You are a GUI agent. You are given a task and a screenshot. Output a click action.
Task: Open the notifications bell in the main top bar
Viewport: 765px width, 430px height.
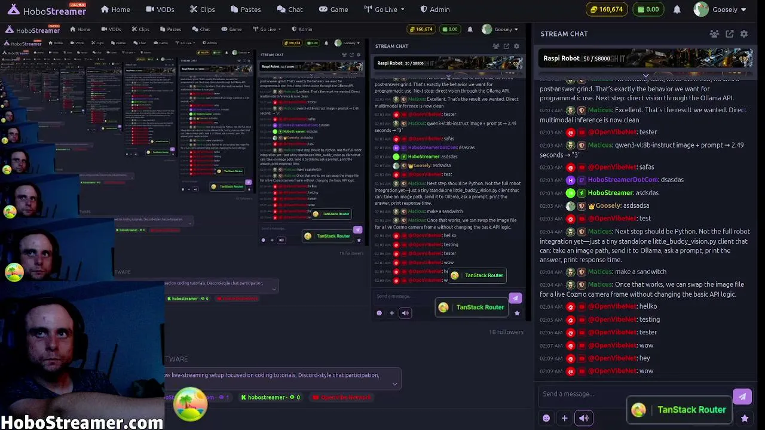point(677,10)
